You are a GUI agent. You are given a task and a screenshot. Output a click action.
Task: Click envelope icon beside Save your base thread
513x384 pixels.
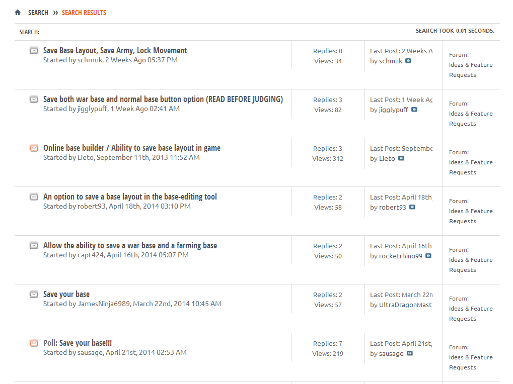click(x=34, y=294)
